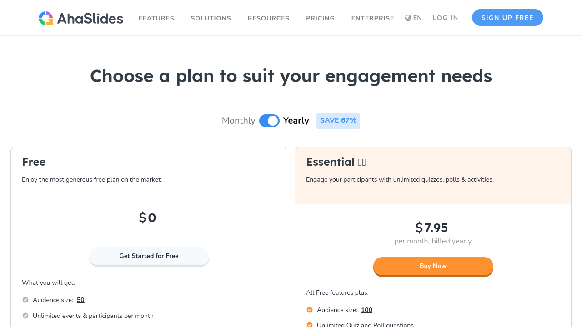Expand the Solutions navigation menu
Viewport: 582px width, 327px height.
(x=211, y=18)
